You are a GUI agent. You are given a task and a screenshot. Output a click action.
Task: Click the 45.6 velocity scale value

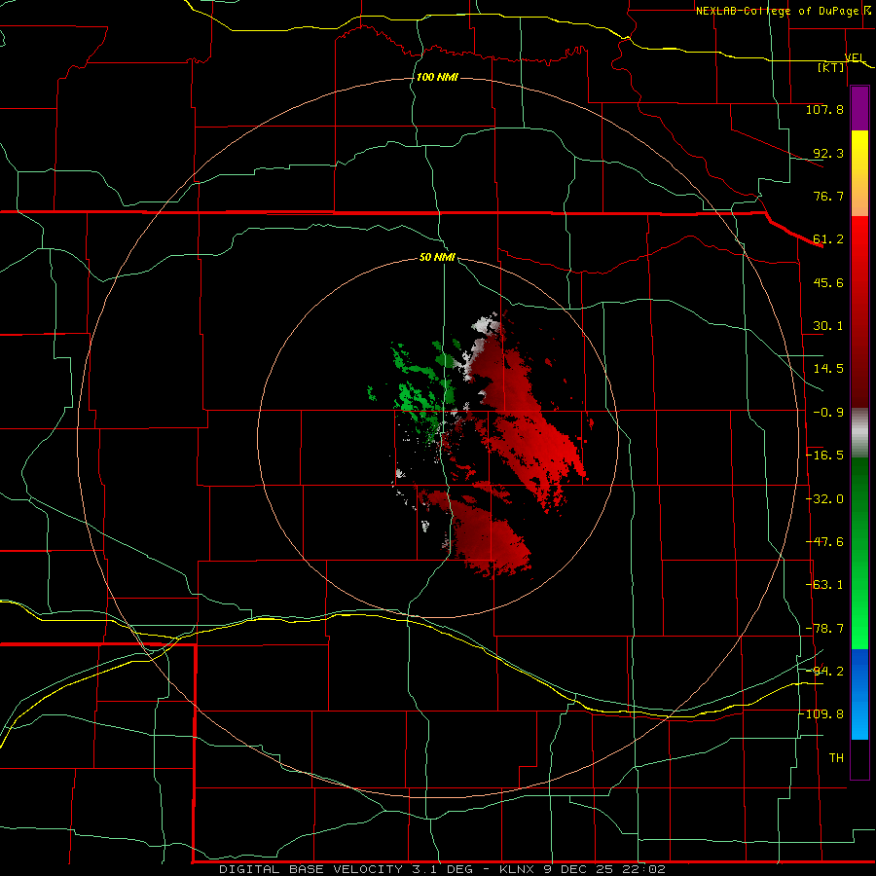coord(828,282)
